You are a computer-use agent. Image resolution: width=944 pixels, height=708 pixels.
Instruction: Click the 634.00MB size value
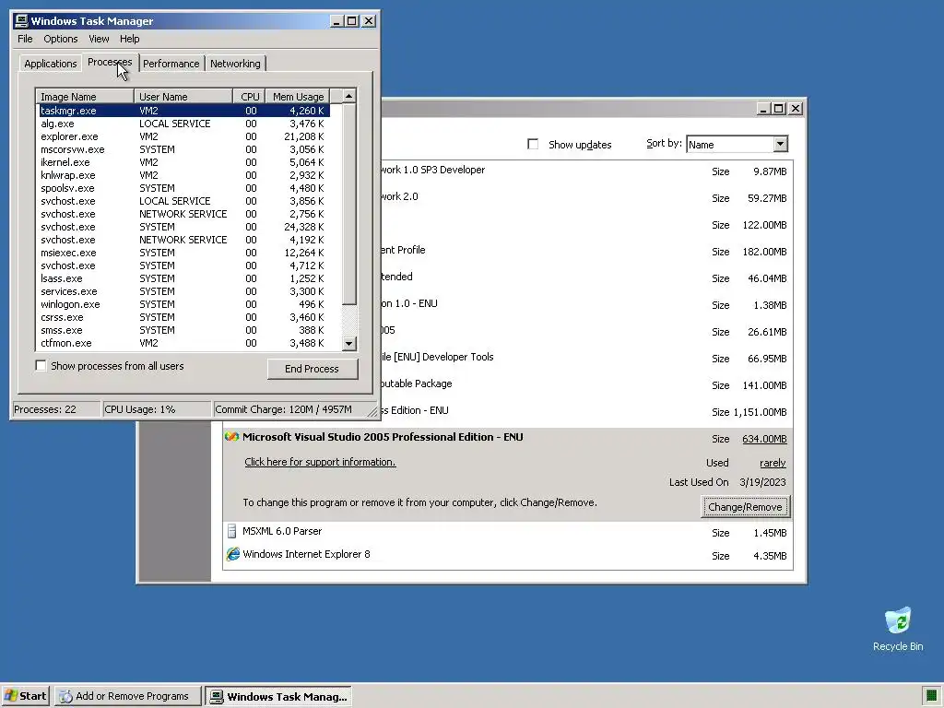(x=764, y=439)
